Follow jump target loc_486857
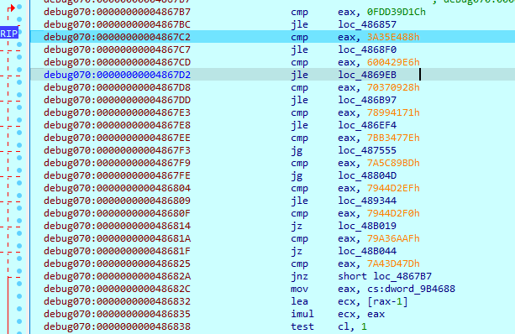Screen dimensions: 515x334 367,24
